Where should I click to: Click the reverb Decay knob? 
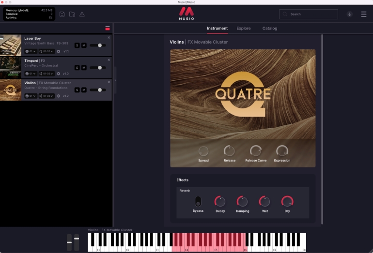pyautogui.click(x=220, y=201)
